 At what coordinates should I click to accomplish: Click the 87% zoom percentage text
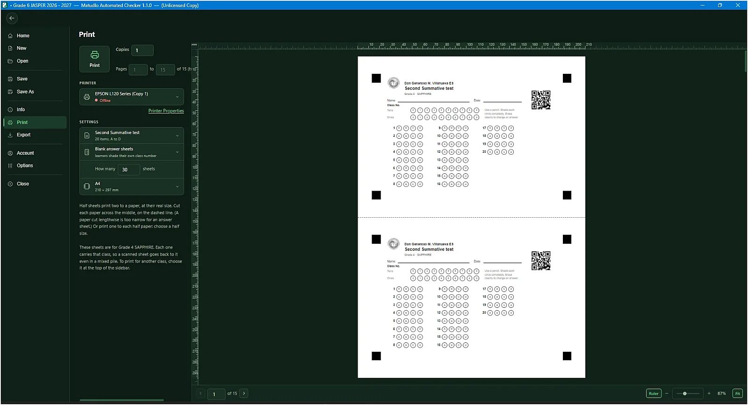[722, 394]
